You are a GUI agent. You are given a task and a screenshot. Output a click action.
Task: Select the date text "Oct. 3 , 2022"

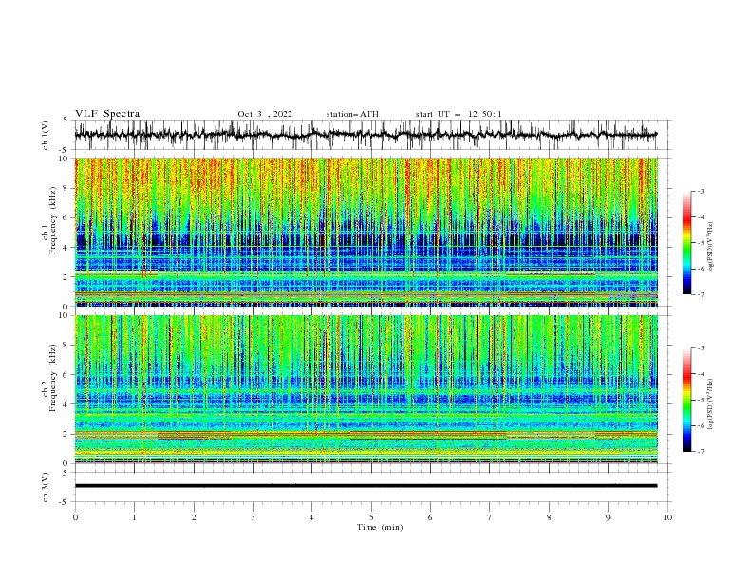click(x=265, y=114)
